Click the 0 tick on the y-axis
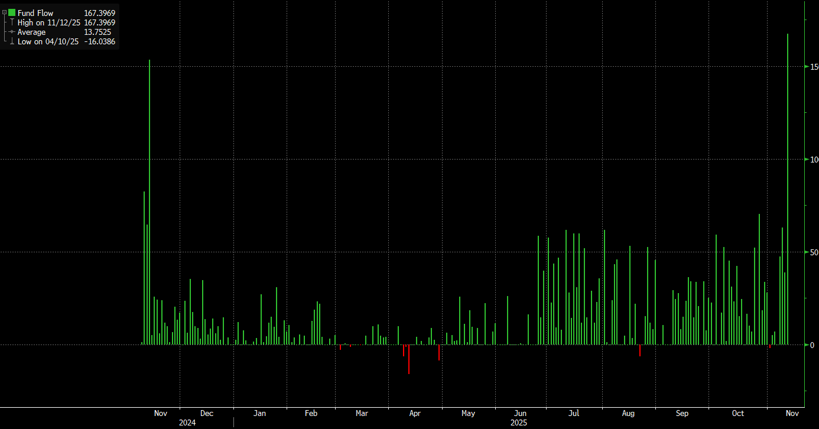The image size is (819, 429). click(x=814, y=344)
